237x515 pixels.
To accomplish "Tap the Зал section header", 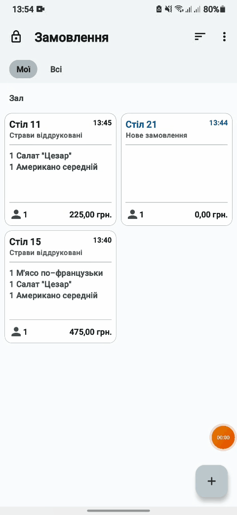I will [x=16, y=98].
